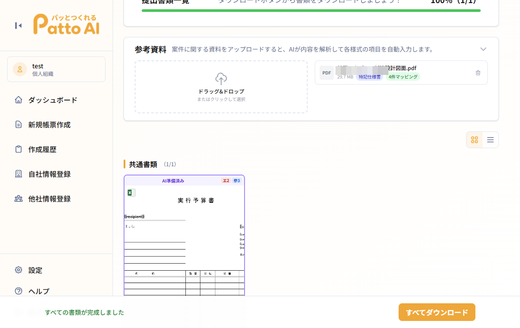This screenshot has width=520, height=328.
Task: Click the ドラッグ&ドロップ upload area
Action: (221, 87)
